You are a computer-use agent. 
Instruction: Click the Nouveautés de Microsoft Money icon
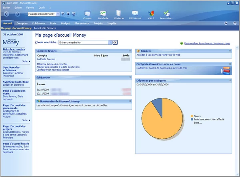coord(38,101)
